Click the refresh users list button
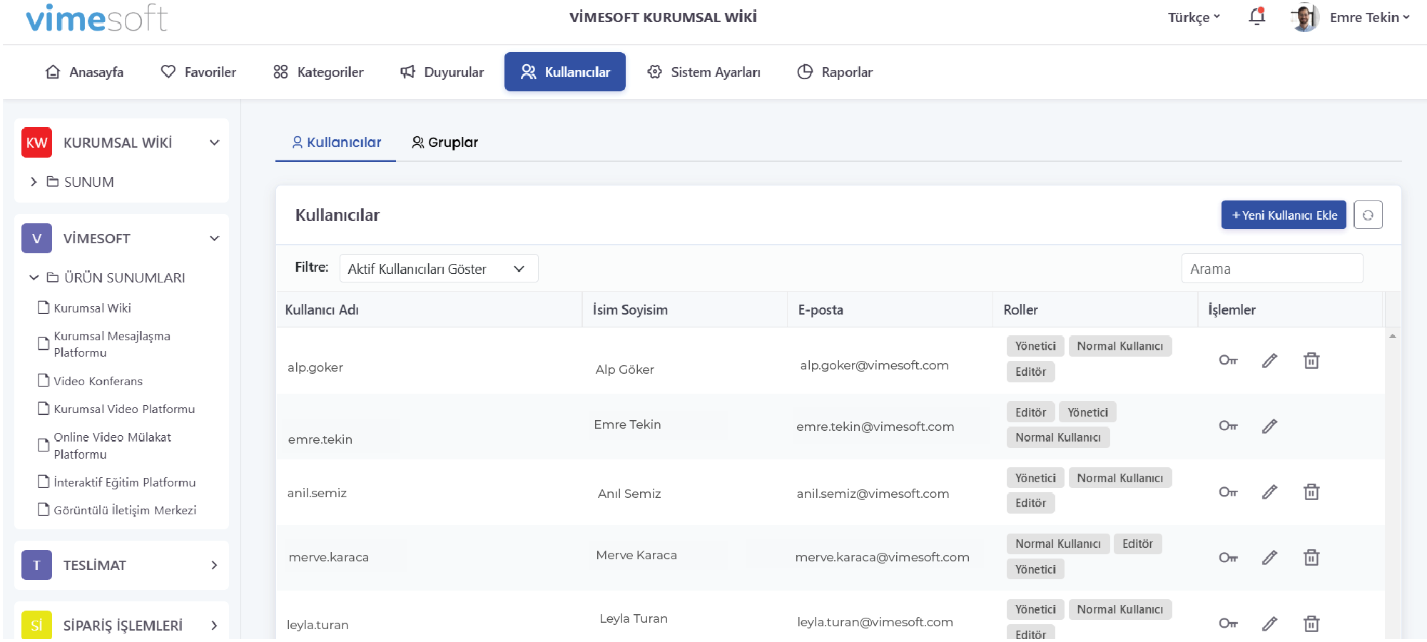1427x642 pixels. coord(1368,215)
